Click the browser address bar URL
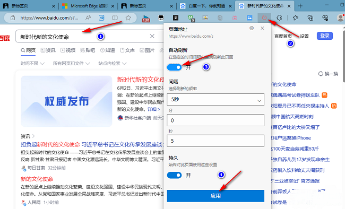Screen dimensions: 345x209 point(49,18)
